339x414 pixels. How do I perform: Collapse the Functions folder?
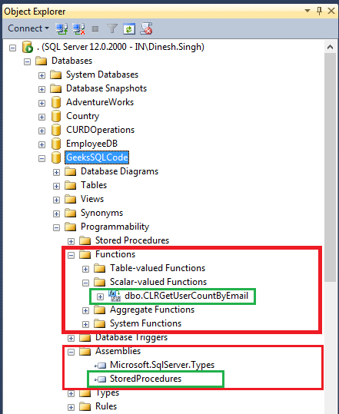click(71, 255)
